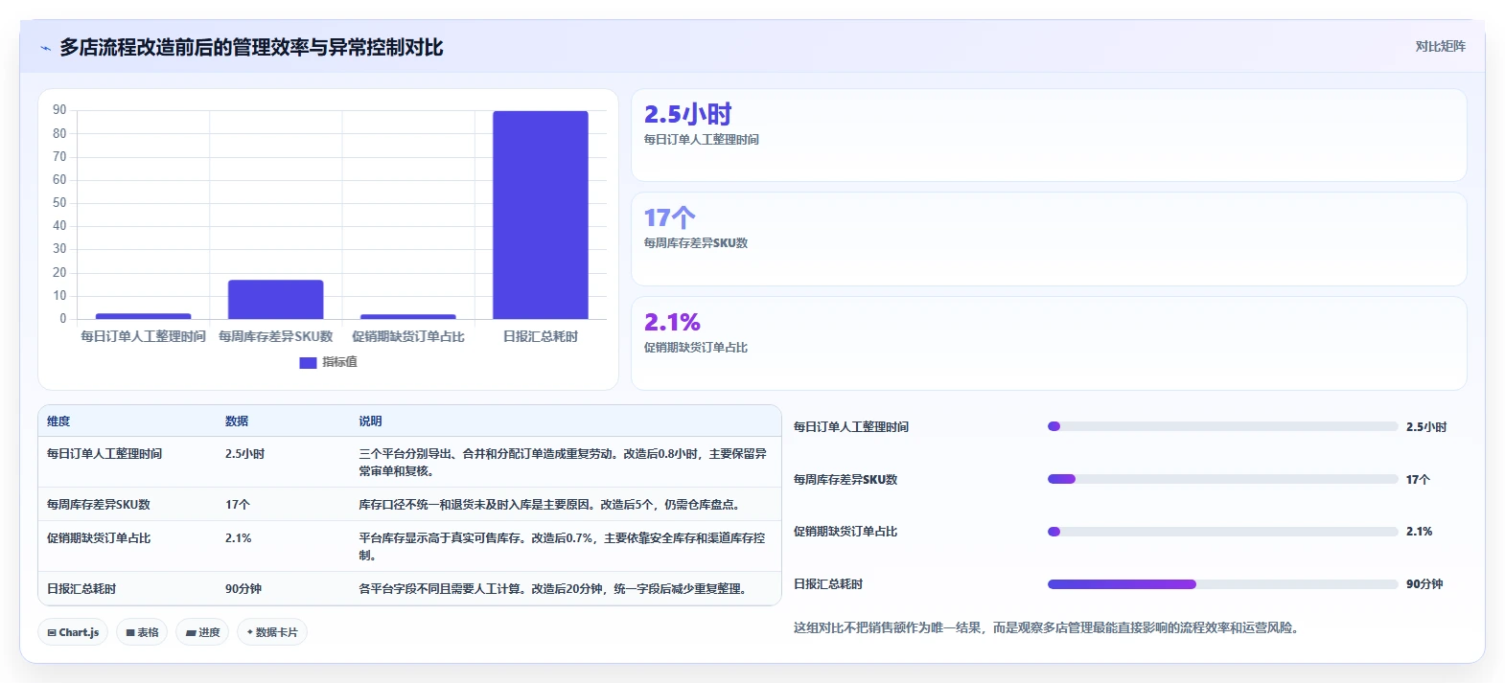Click the description beginning 三个平台分别导出
Viewport: 1505px width, 683px height.
point(563,463)
